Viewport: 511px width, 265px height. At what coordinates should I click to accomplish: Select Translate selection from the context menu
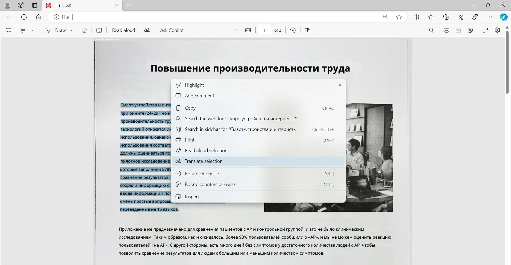click(204, 161)
